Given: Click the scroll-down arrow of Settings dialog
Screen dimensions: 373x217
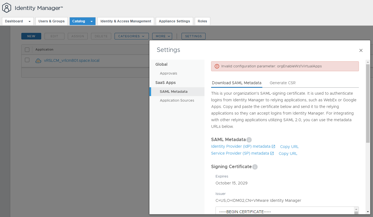Looking at the screenshot, I should click(368, 212).
